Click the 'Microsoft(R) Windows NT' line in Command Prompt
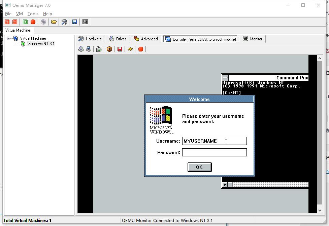This screenshot has height=226, width=329. 253,83
